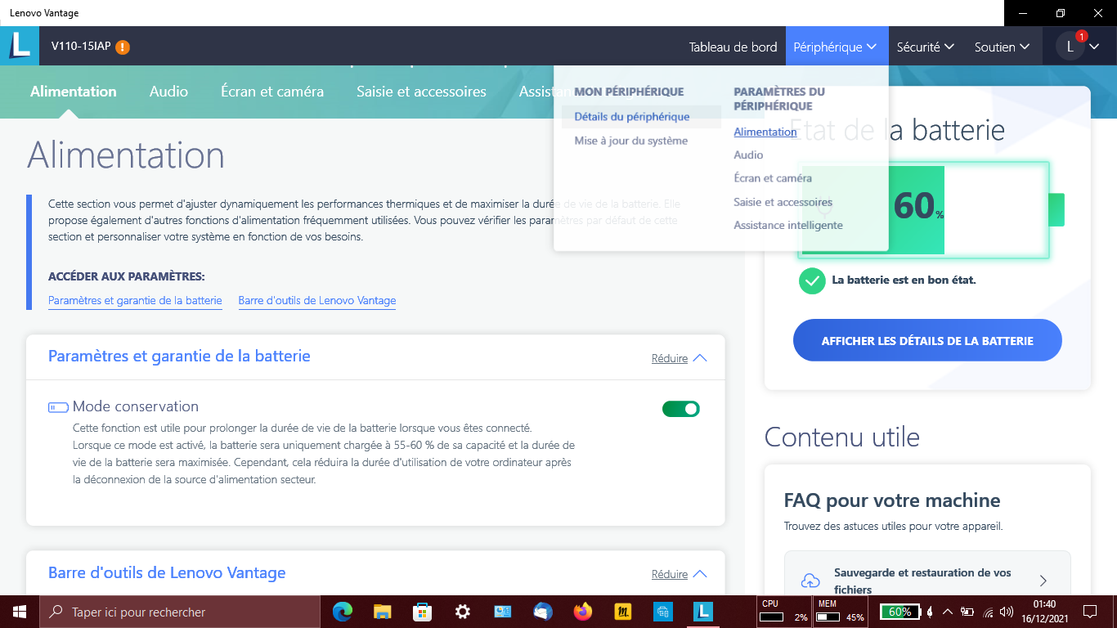Go to Tableau de bord
The height and width of the screenshot is (628, 1117).
coord(733,47)
